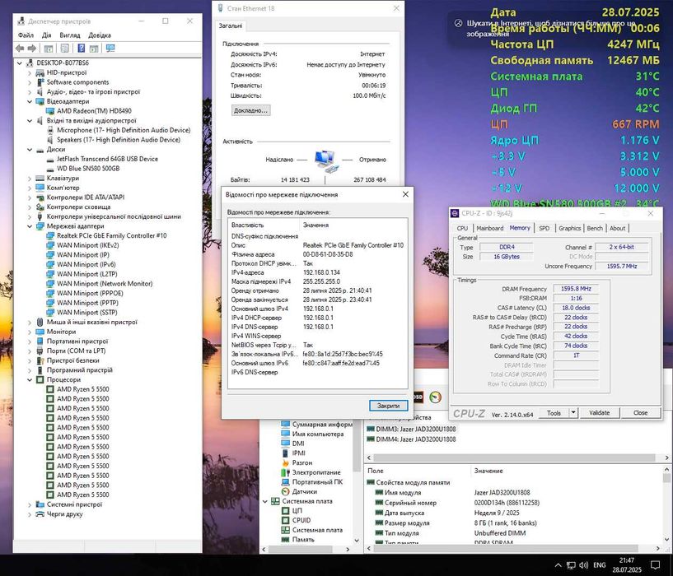Collapse the Процесори tree node
Viewport: 673px width, 576px height.
(30, 380)
